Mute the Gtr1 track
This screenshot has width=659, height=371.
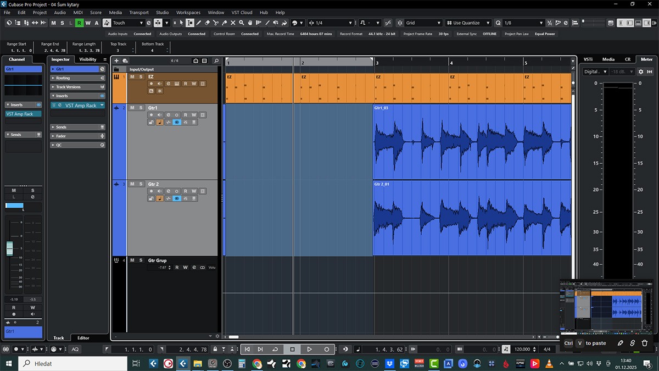click(x=132, y=108)
